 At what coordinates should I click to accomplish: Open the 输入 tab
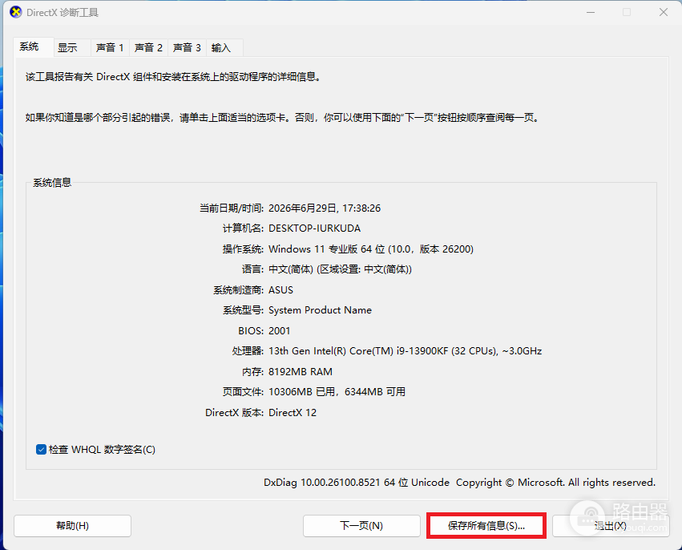click(224, 48)
